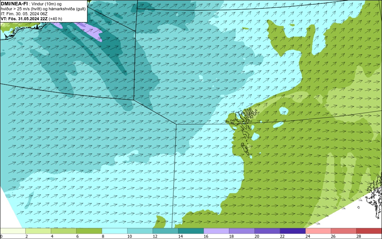Click the red legend swatch above 28 m/s
The height and width of the screenshot is (239, 382).
click(369, 231)
